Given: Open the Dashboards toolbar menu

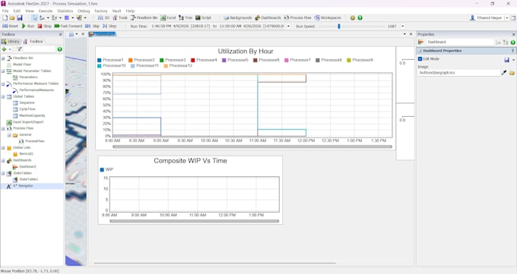Looking at the screenshot, I should pos(268,17).
